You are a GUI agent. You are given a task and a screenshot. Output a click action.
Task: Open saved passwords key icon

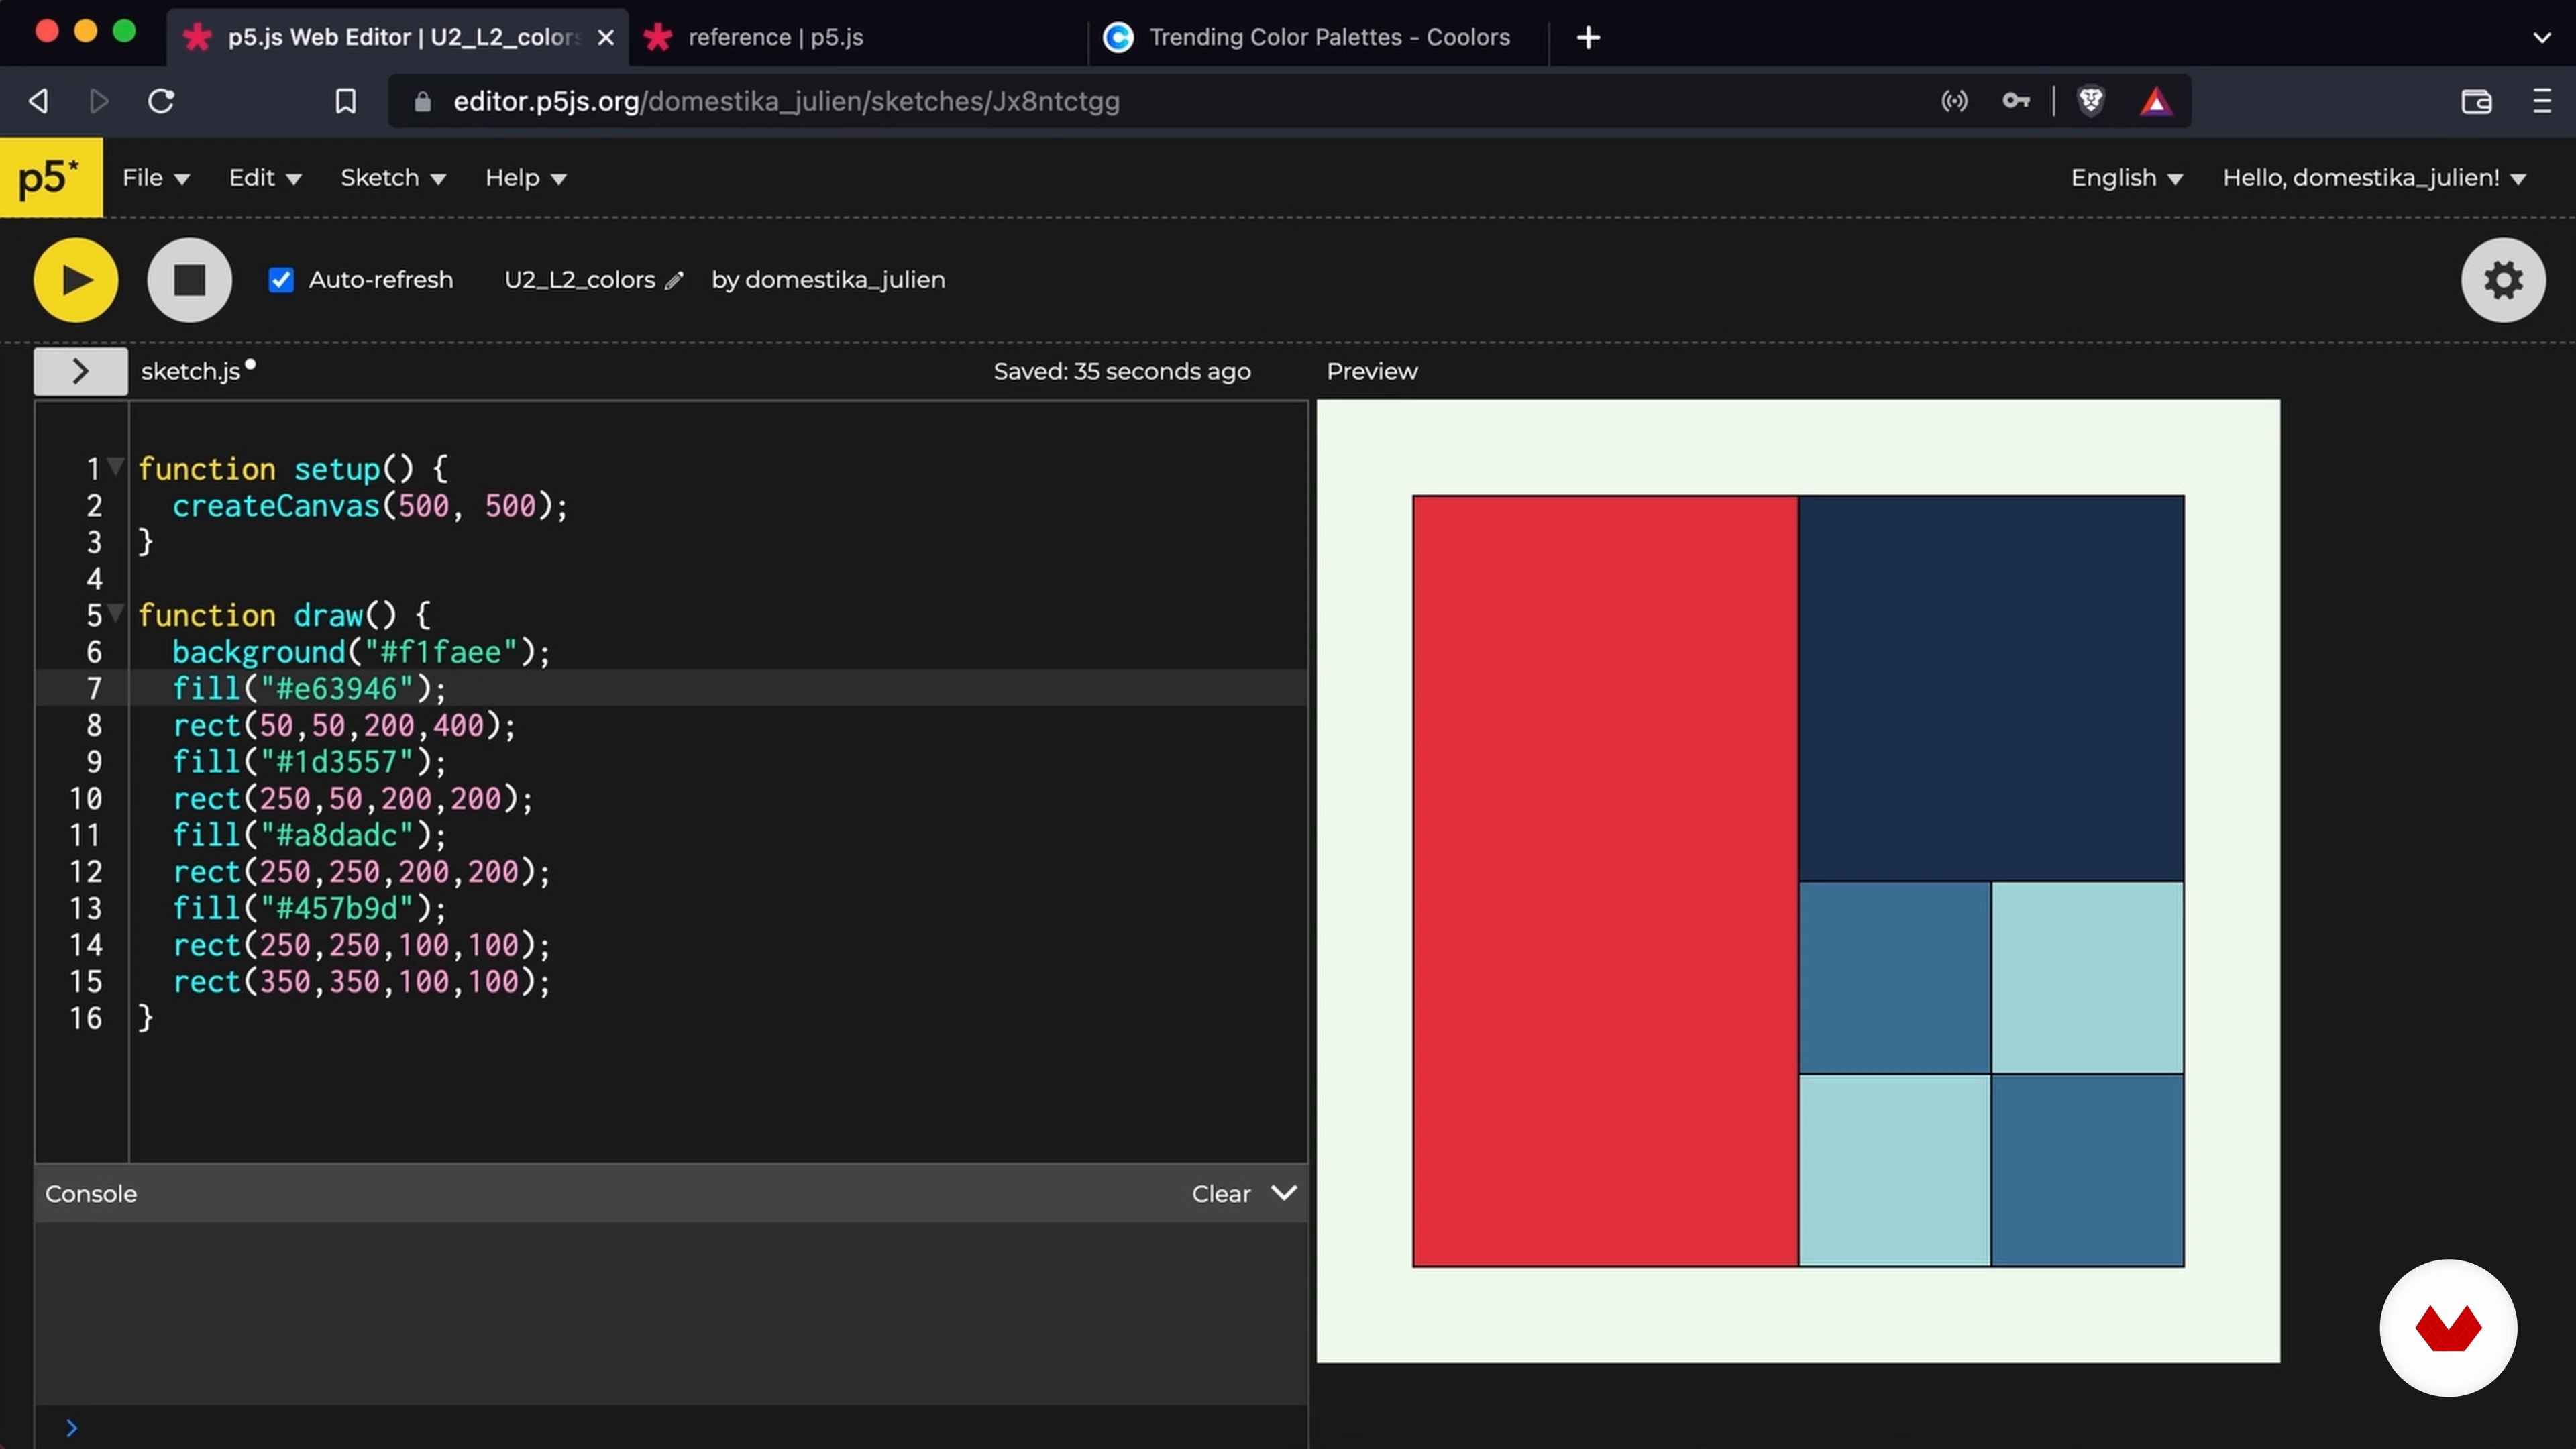(x=2016, y=101)
